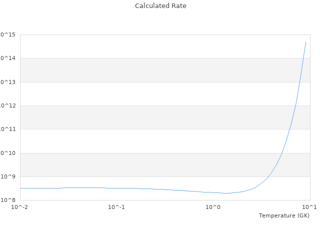This screenshot has width=320, height=240.
Task: Click the 10^11 y-axis tick label
Action: [8, 129]
